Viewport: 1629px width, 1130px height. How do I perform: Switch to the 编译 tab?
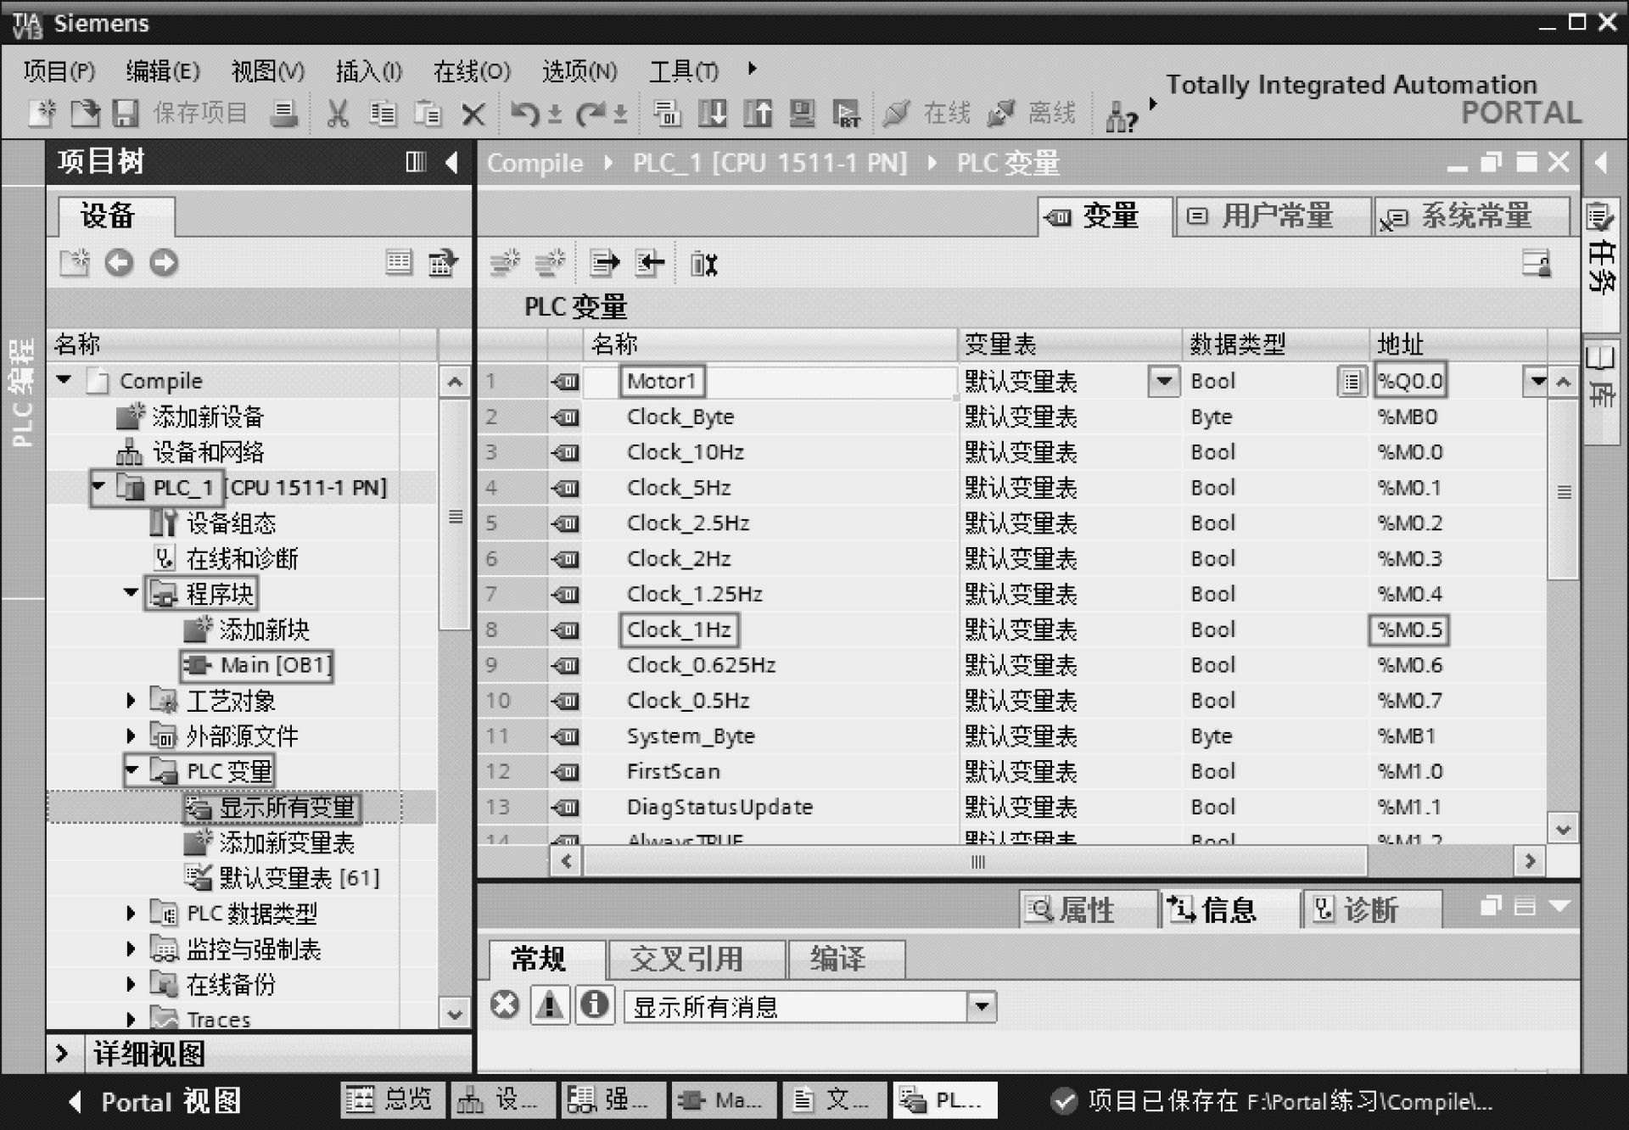(x=846, y=959)
